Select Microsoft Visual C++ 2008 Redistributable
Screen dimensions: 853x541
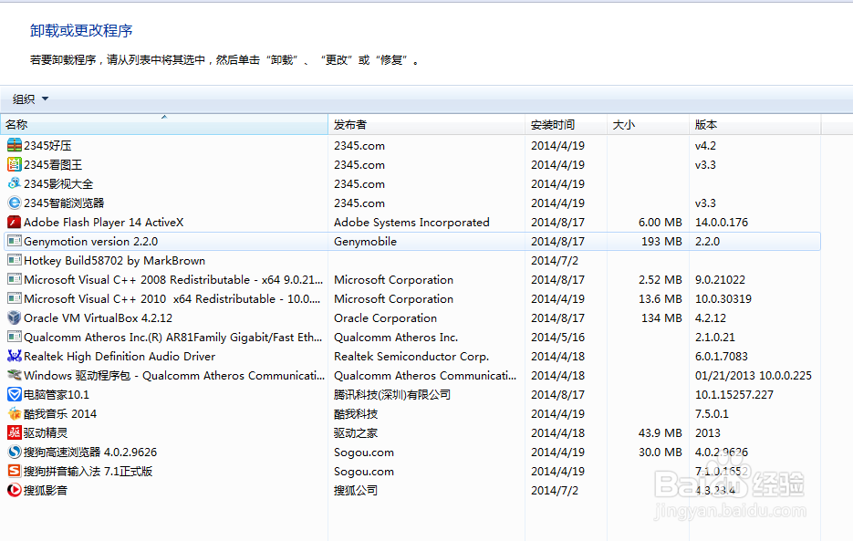tap(173, 280)
